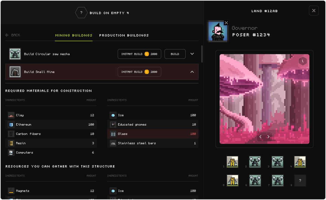Instant build Circular saw mecha for 2000

click(139, 54)
